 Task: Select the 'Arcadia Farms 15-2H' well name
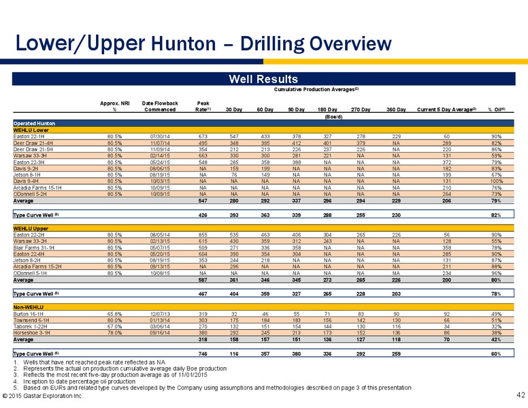tap(37, 267)
